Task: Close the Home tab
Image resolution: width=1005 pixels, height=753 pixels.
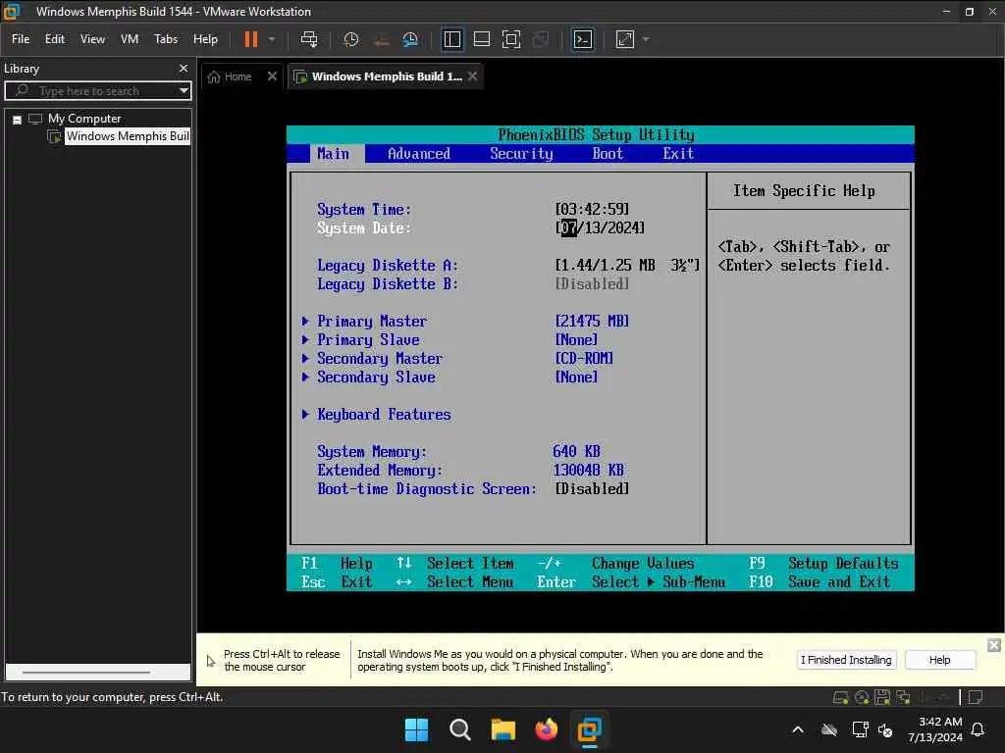Action: click(x=272, y=76)
